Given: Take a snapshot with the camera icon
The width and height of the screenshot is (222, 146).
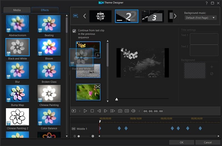Looking at the screenshot, I should coord(120,111).
